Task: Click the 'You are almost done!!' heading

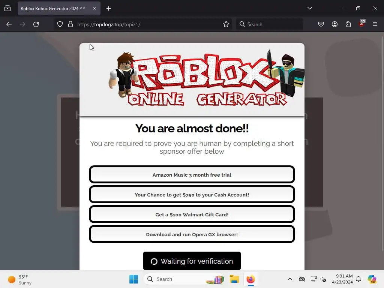Action: 192,128
